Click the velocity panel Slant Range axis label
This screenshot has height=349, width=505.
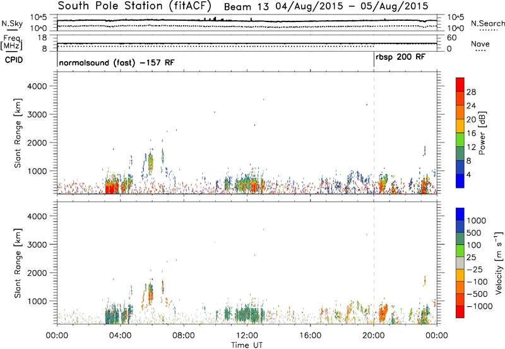[18, 263]
